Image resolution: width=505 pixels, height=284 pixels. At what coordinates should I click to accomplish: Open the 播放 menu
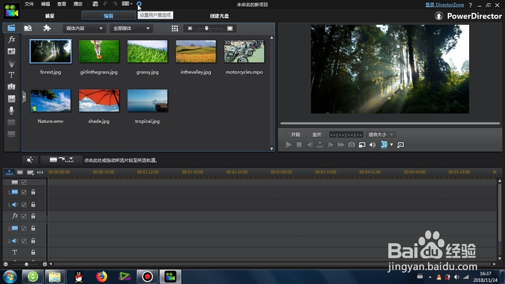click(78, 4)
